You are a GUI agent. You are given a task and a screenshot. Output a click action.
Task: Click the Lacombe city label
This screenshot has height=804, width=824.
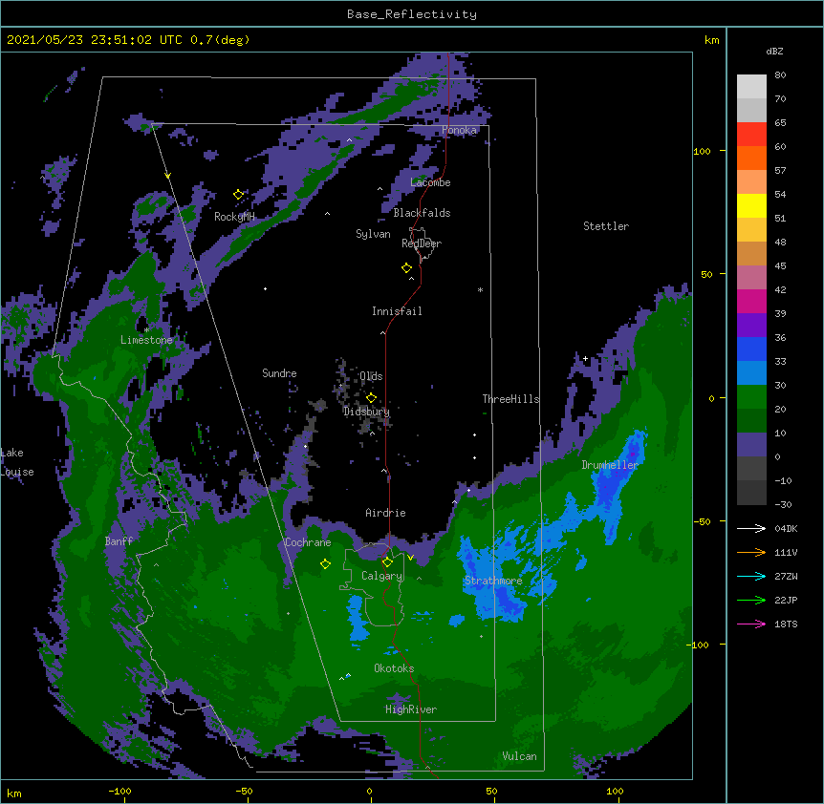point(430,182)
